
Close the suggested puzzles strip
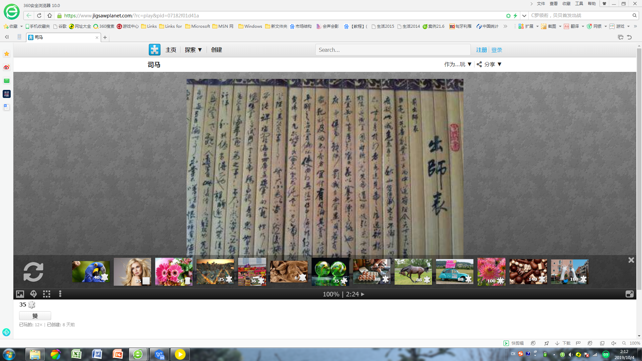631,260
